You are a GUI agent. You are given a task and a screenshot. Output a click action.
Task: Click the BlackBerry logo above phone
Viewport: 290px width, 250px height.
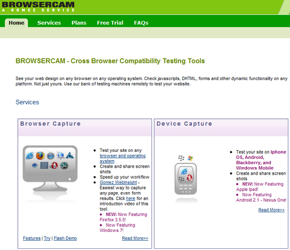tap(181, 158)
